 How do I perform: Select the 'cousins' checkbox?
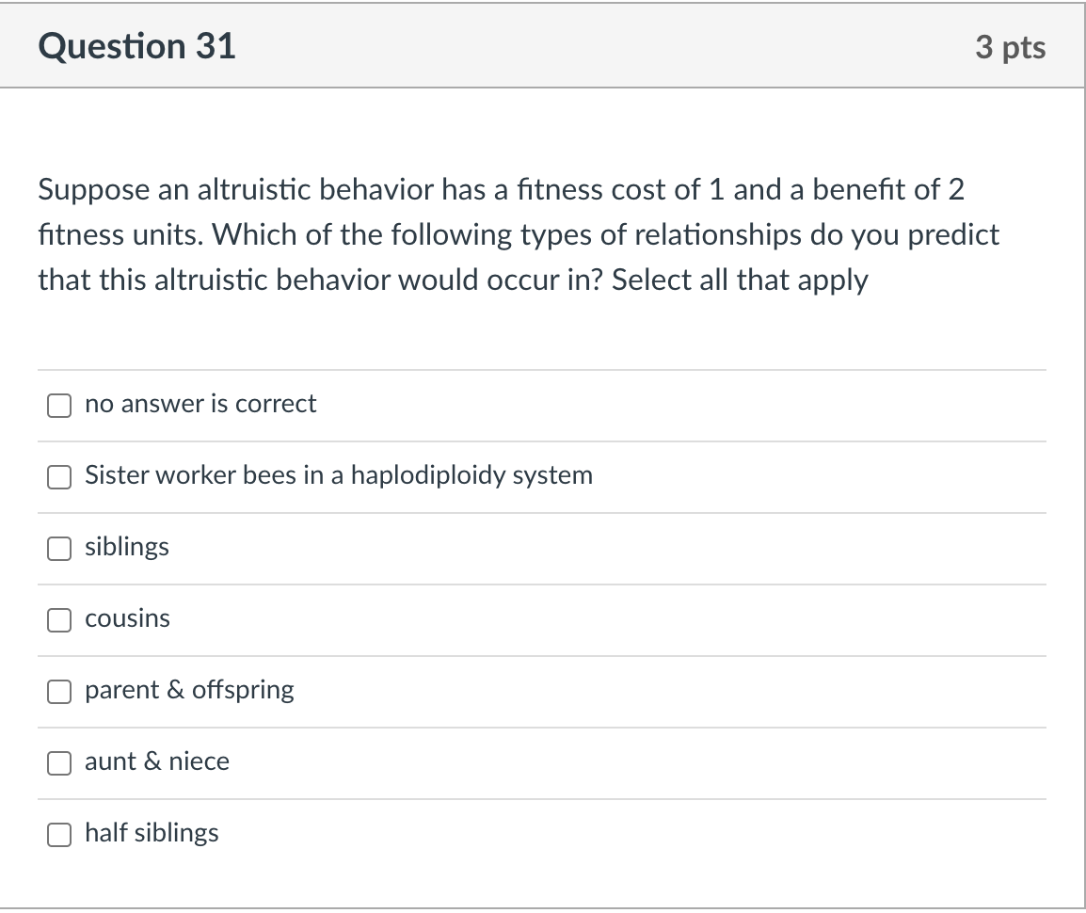click(59, 620)
